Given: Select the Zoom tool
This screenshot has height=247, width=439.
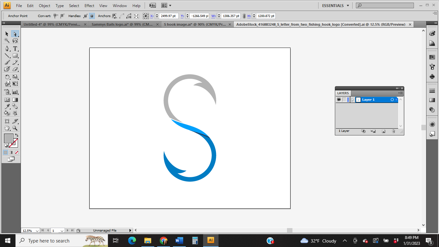Looking at the screenshot, I should coord(15,128).
